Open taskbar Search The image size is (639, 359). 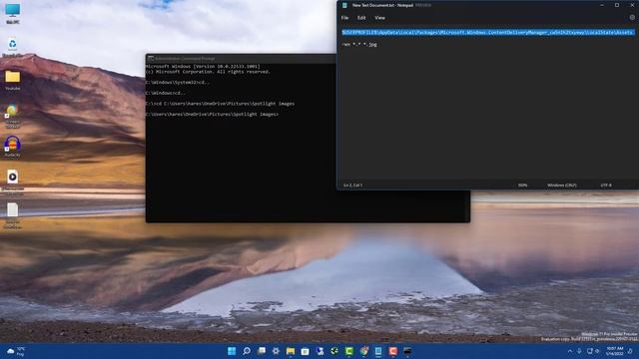[247, 351]
